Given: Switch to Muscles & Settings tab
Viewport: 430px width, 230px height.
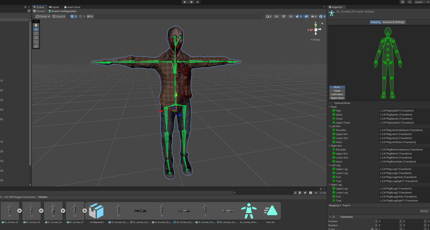Looking at the screenshot, I should [x=393, y=22].
